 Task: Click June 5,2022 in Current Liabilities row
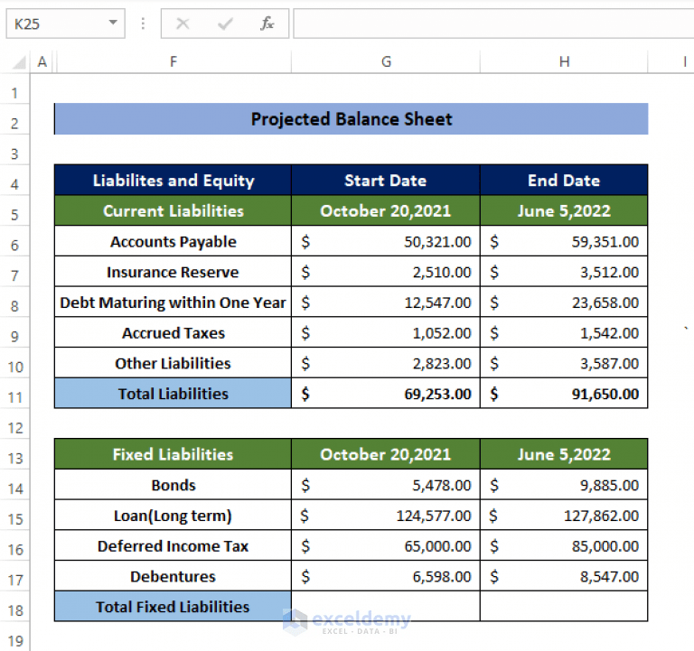tap(564, 210)
